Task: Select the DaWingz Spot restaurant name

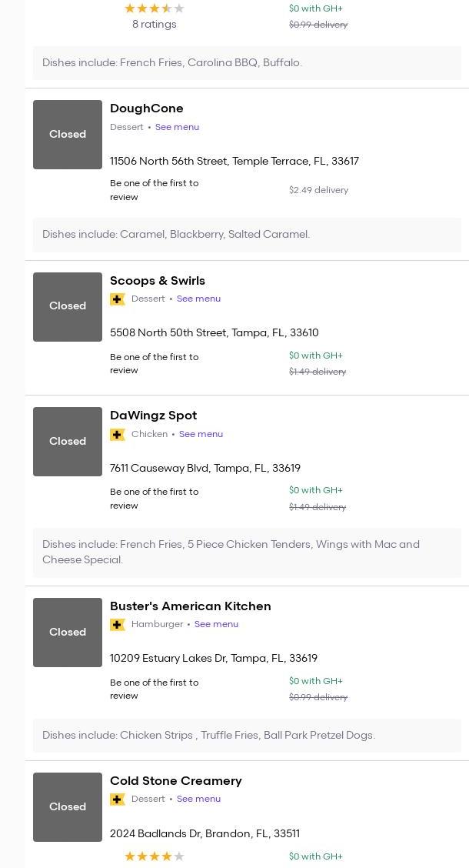Action: pyautogui.click(x=153, y=416)
